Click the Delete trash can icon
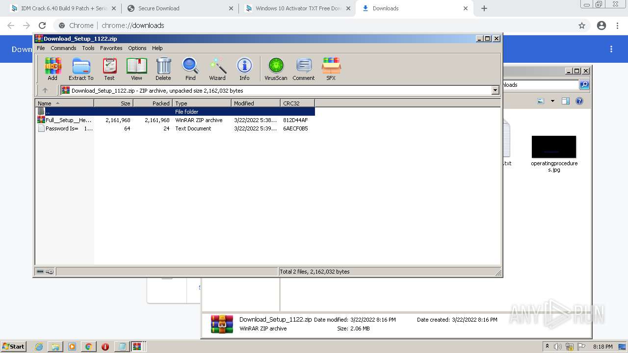The width and height of the screenshot is (628, 353). pos(163,69)
